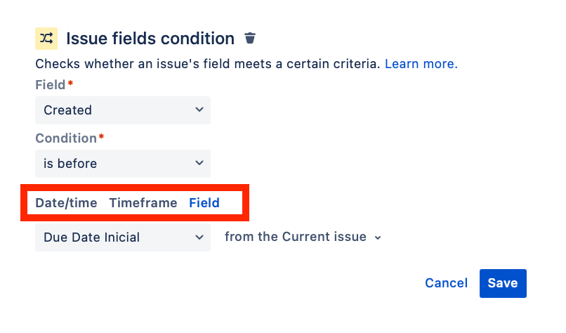Image resolution: width=566 pixels, height=333 pixels.
Task: Click the yellow shuffle condition icon
Action: 46,38
